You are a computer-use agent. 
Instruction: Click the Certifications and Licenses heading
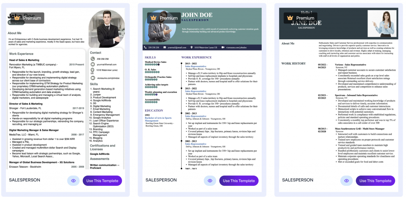pos(103,147)
